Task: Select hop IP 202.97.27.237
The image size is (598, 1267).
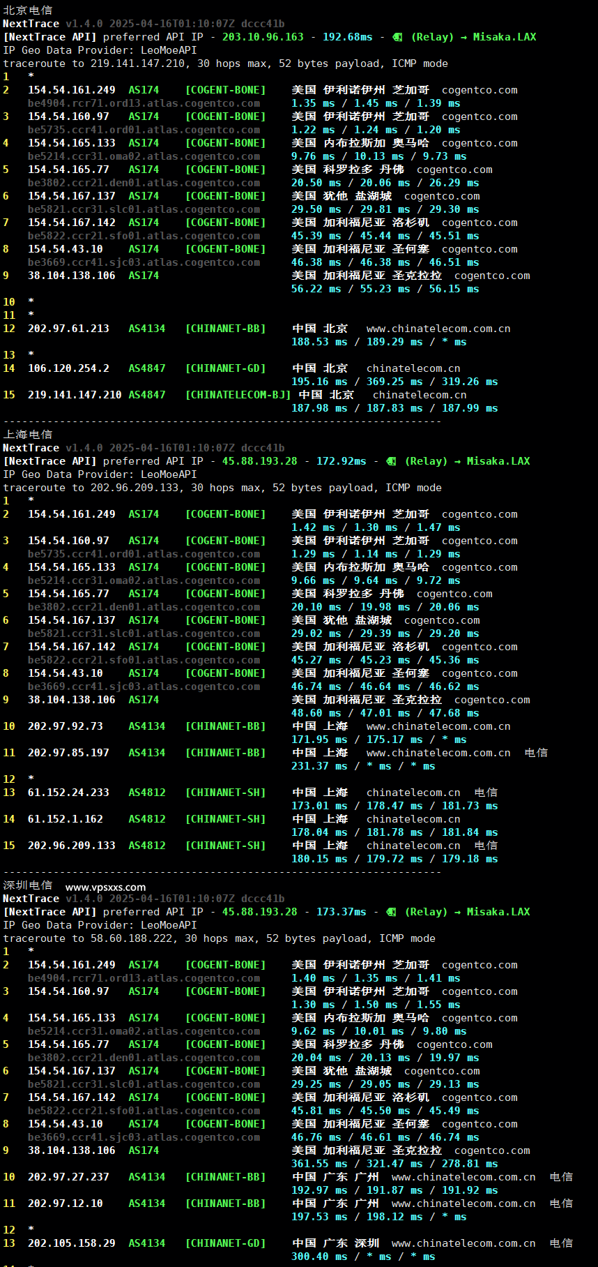Action: [68, 1177]
